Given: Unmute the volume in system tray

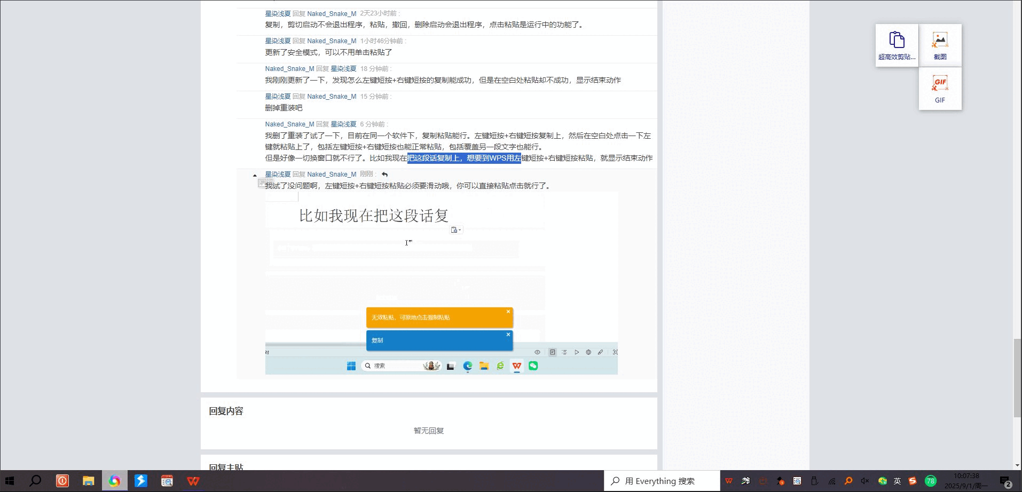Looking at the screenshot, I should point(865,481).
